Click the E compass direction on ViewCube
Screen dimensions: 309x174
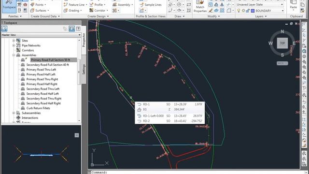[294, 43]
